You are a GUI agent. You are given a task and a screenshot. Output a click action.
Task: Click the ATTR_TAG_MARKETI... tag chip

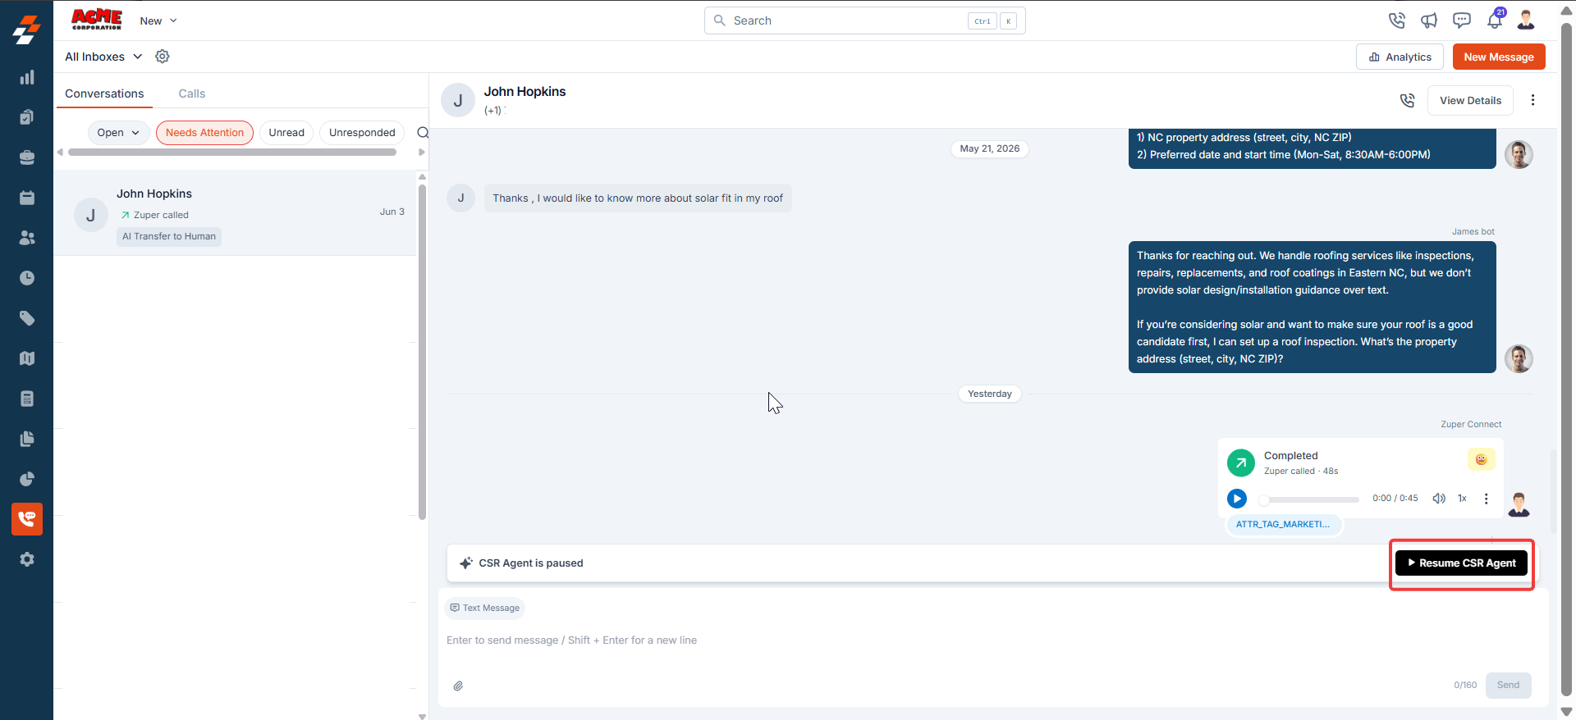(1283, 524)
